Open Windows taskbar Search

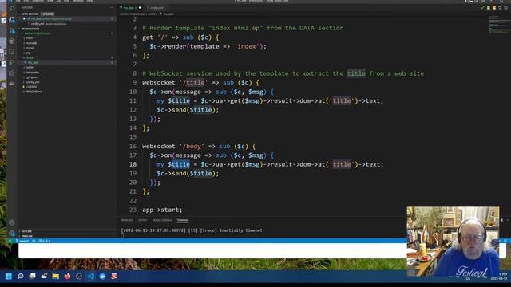click(x=20, y=277)
